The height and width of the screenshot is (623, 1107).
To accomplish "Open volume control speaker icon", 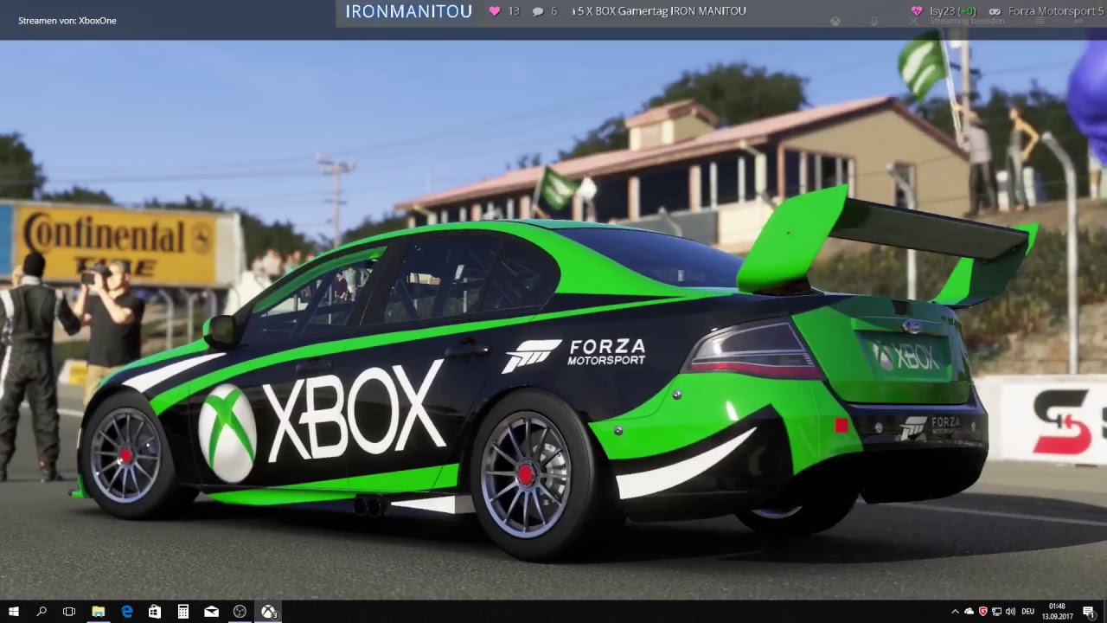I will pos(1010,612).
